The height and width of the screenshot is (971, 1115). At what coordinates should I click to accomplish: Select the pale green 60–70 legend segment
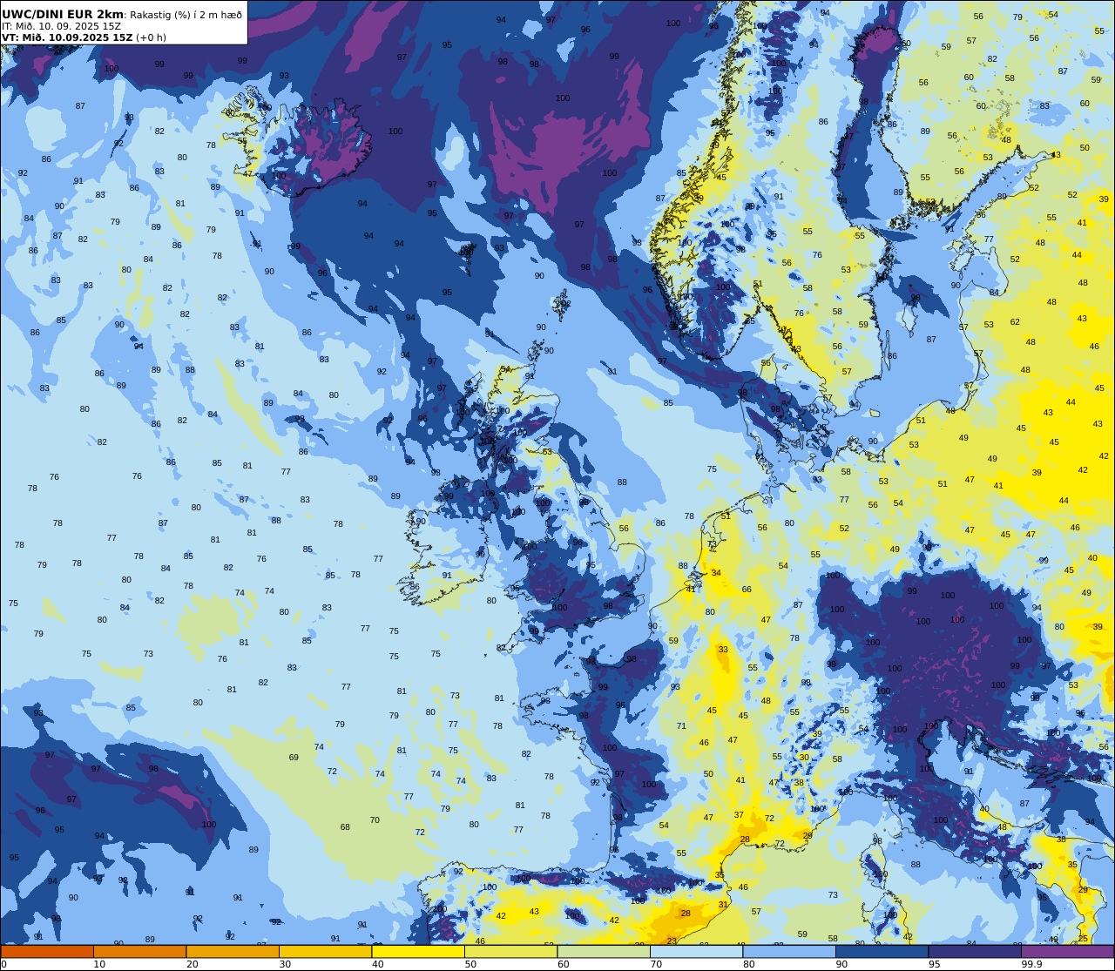pyautogui.click(x=604, y=952)
